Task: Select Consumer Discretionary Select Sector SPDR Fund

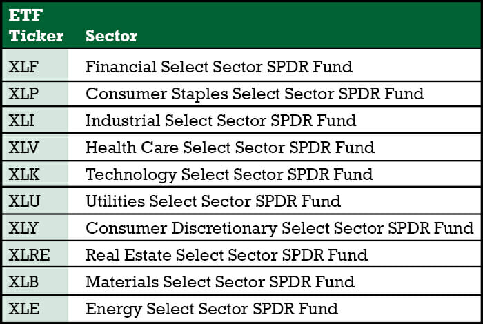Action: (x=279, y=228)
